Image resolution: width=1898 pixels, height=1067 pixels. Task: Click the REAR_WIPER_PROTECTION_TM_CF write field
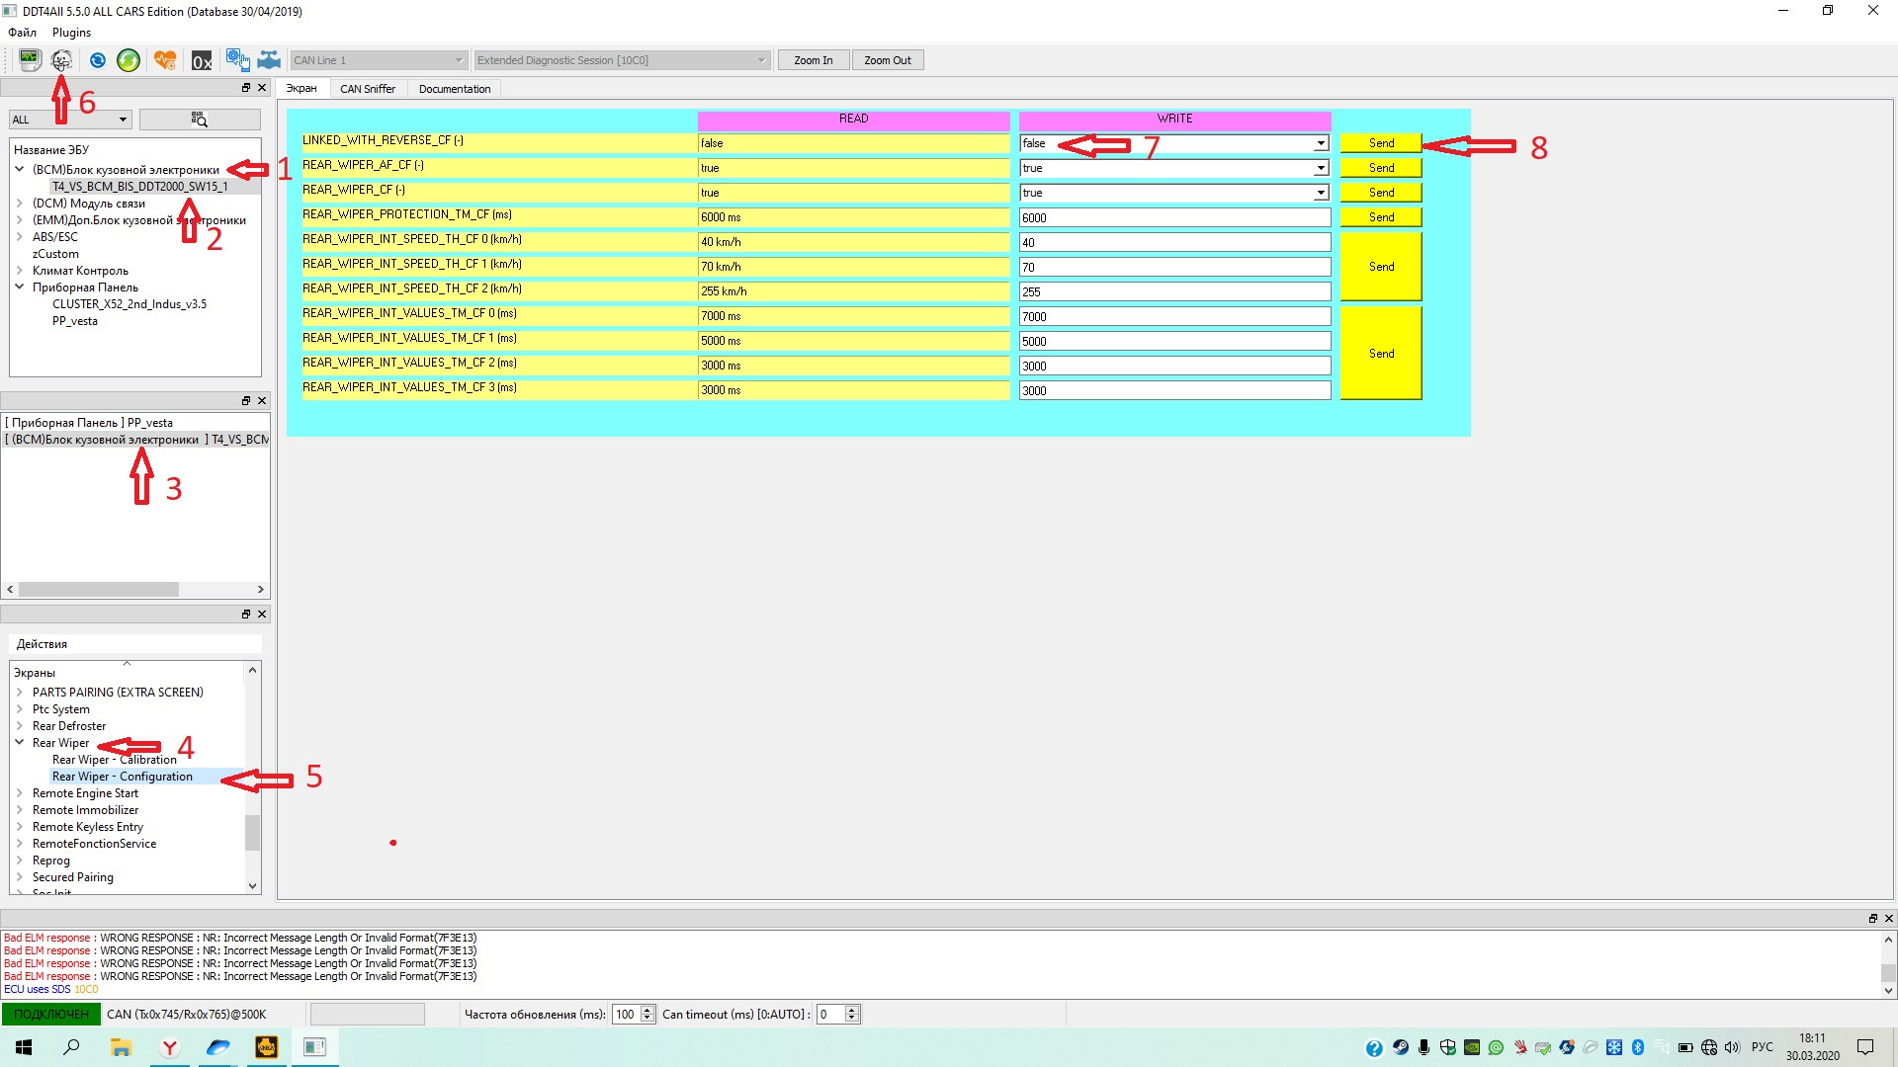pyautogui.click(x=1174, y=217)
